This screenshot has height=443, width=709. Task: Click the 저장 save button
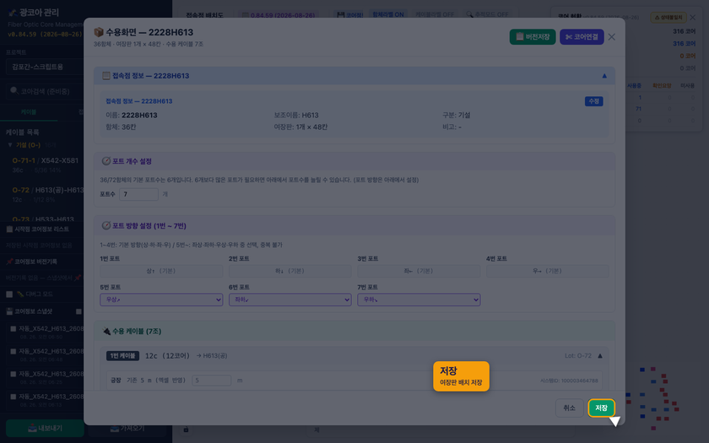(x=601, y=408)
